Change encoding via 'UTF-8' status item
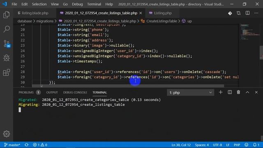Screen dimensions: 263x148 217,145
